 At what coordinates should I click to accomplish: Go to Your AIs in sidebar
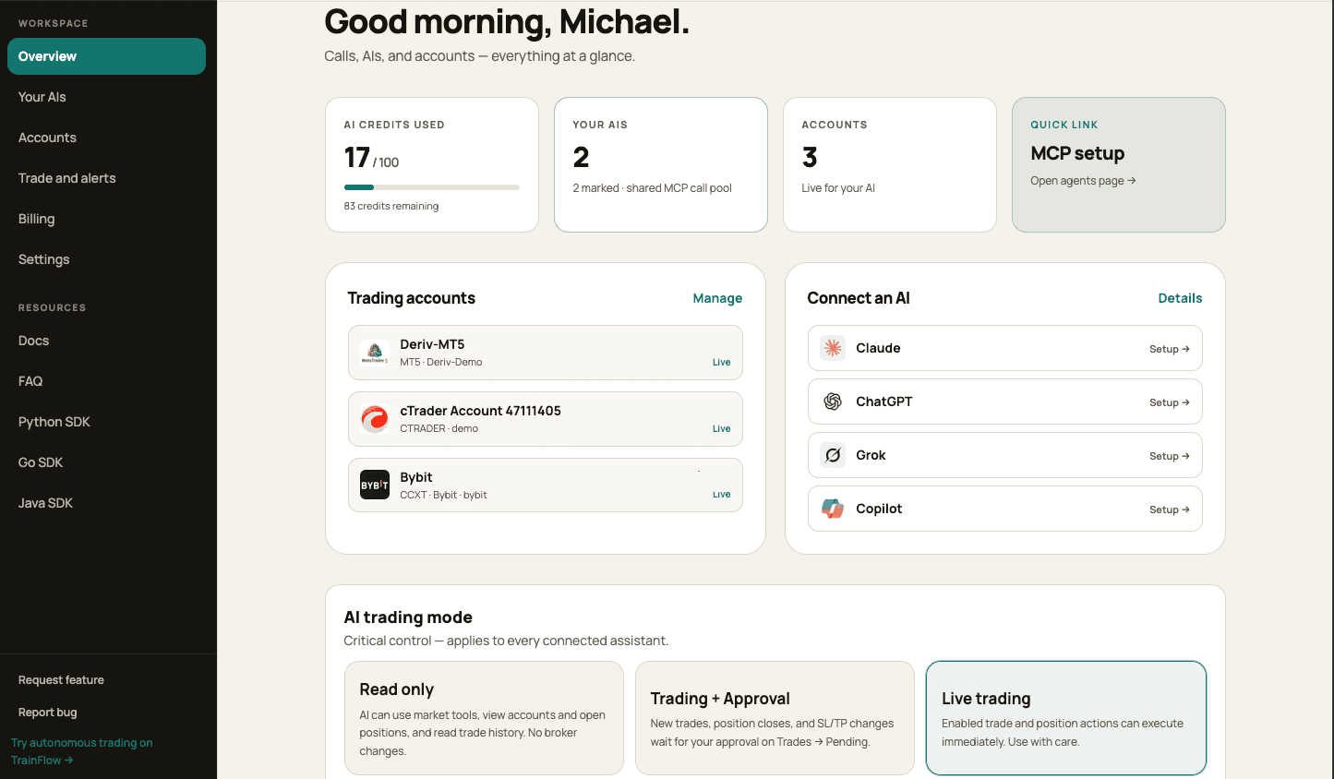pyautogui.click(x=106, y=97)
